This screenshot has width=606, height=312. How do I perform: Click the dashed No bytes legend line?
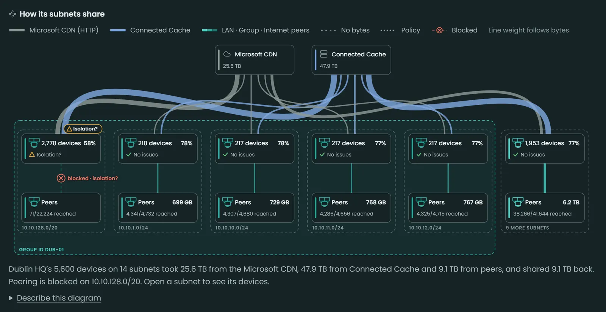click(328, 30)
